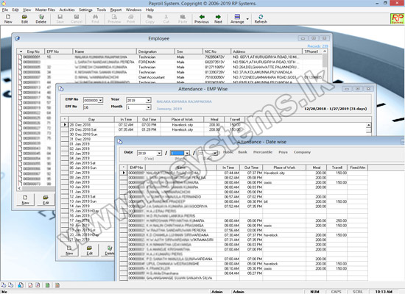Click the Print icon in the toolbar
The image size is (405, 294).
point(130,17)
